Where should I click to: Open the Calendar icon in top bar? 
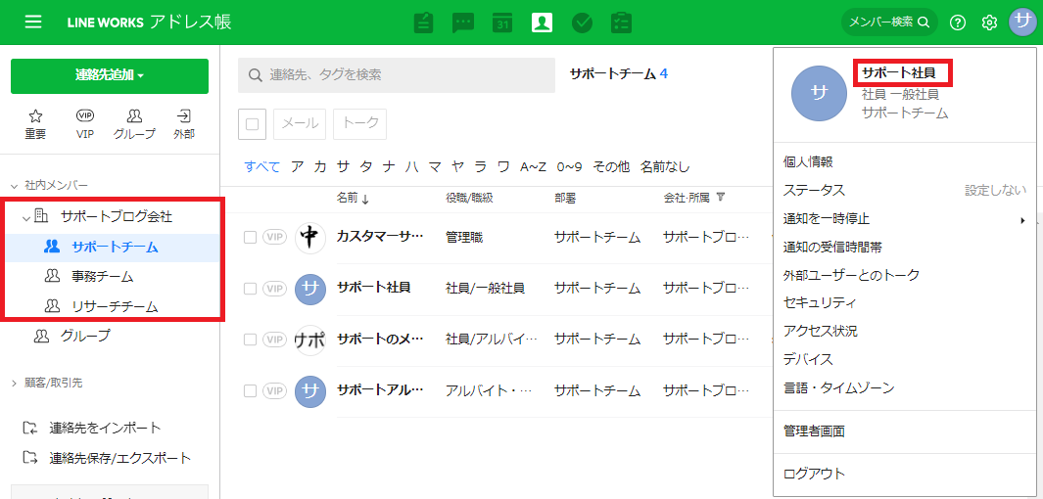(x=502, y=23)
